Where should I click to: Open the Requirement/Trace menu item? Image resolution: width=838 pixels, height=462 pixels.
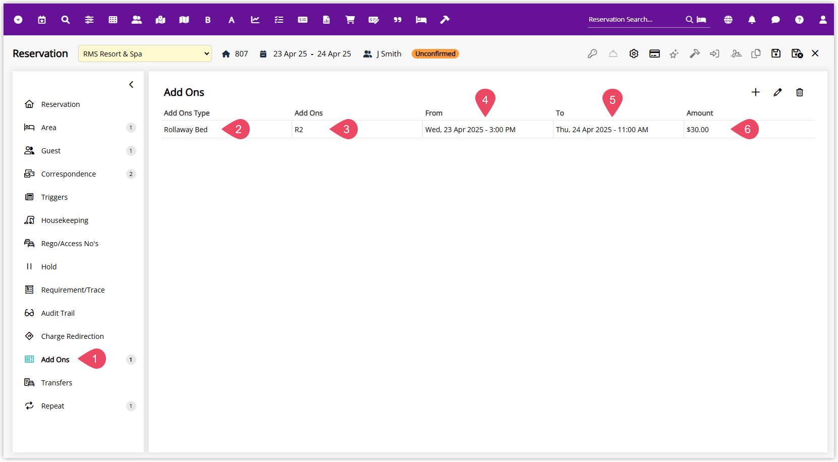[x=79, y=290]
